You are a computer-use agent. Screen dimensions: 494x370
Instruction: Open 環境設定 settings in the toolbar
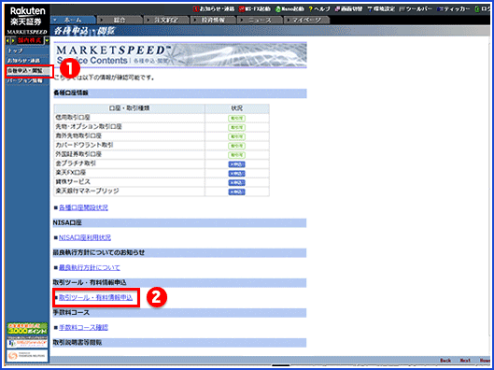pyautogui.click(x=381, y=8)
